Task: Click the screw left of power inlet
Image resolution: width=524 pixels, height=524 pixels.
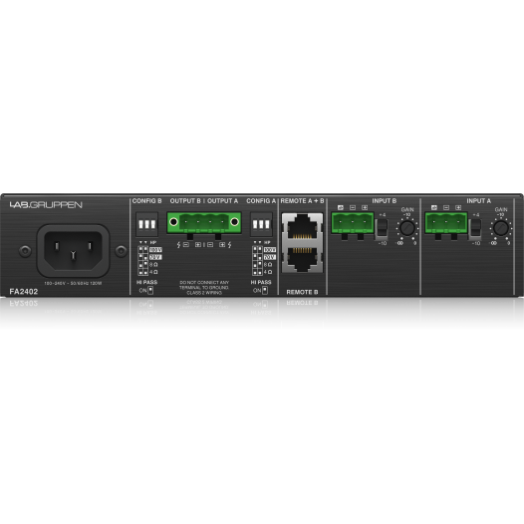Action: (x=25, y=251)
